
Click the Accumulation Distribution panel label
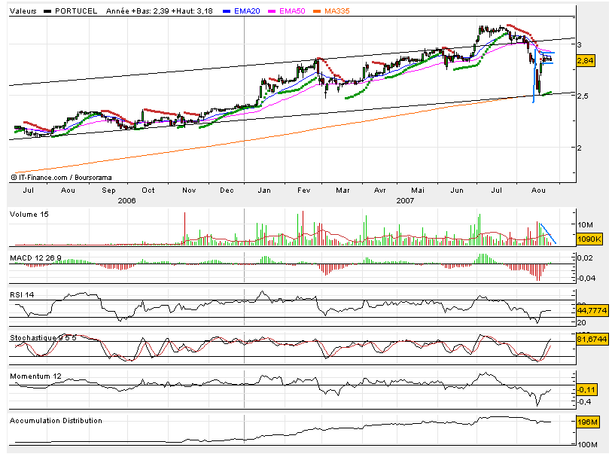(56, 420)
